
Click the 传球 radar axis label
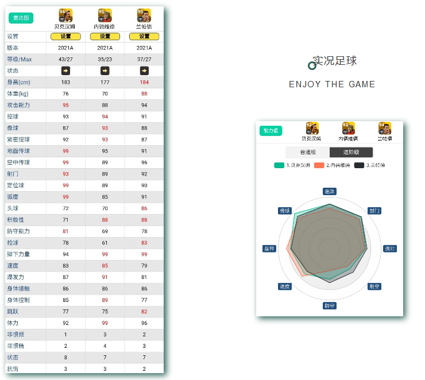point(285,211)
